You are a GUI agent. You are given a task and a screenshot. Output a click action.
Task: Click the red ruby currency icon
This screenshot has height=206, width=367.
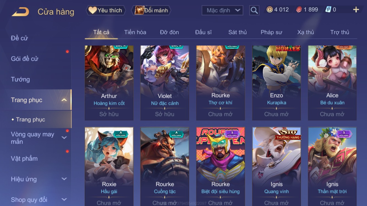(x=299, y=10)
